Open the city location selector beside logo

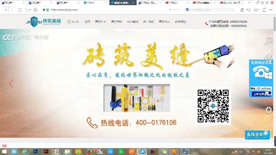pos(73,22)
